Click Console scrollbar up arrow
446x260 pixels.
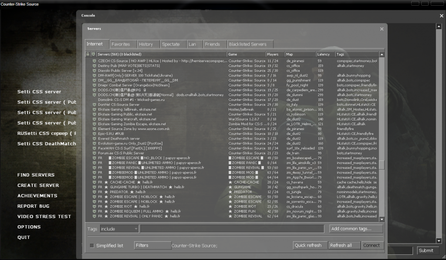coord(439,27)
